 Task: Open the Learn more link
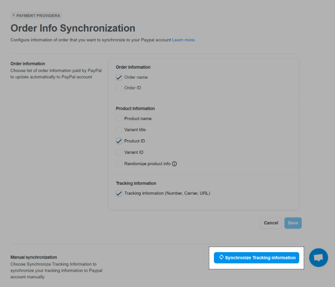click(x=183, y=40)
